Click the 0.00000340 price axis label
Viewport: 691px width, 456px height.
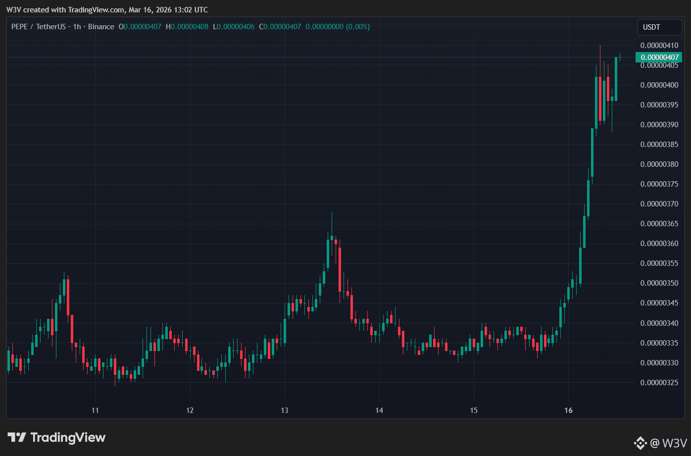(x=659, y=323)
